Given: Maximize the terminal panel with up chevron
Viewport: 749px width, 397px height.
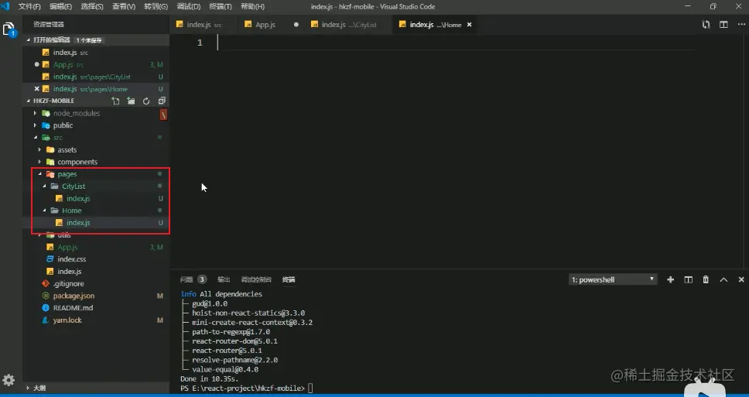Looking at the screenshot, I should coord(723,279).
